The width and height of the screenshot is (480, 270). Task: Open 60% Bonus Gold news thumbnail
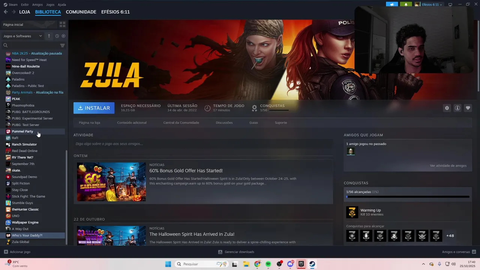point(111,182)
